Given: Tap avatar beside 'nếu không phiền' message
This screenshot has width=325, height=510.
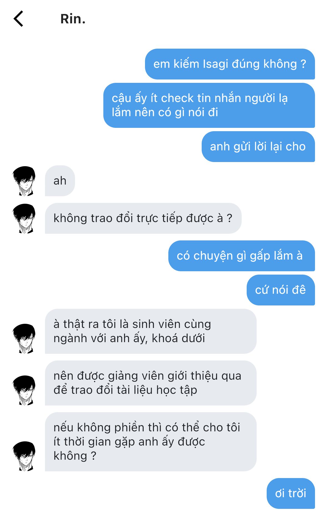Looking at the screenshot, I should (24, 456).
